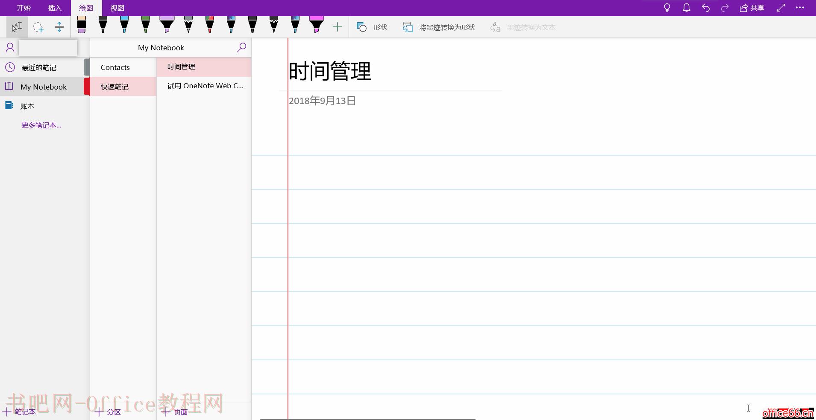Add a new page (页面)
The height and width of the screenshot is (420, 816).
175,412
